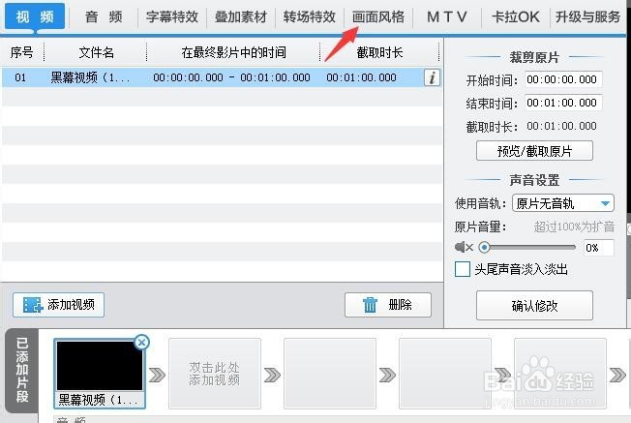The width and height of the screenshot is (631, 423).
Task: Open the 卡拉OK tab
Action: coord(516,16)
